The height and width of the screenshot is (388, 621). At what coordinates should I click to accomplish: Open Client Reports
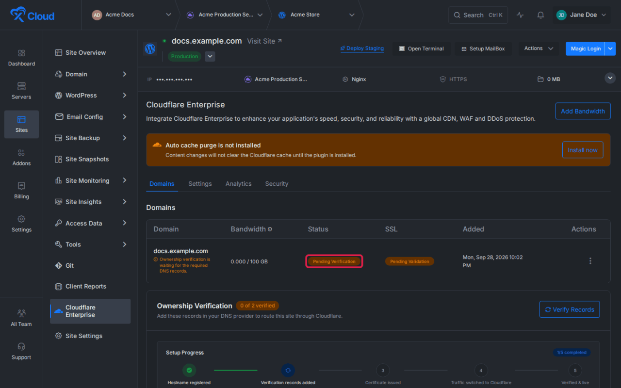pos(90,286)
